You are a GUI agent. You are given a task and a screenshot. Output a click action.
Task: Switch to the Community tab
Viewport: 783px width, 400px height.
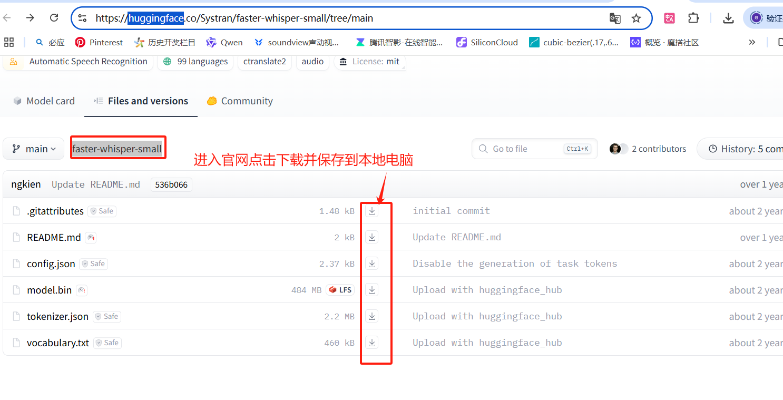(x=240, y=101)
